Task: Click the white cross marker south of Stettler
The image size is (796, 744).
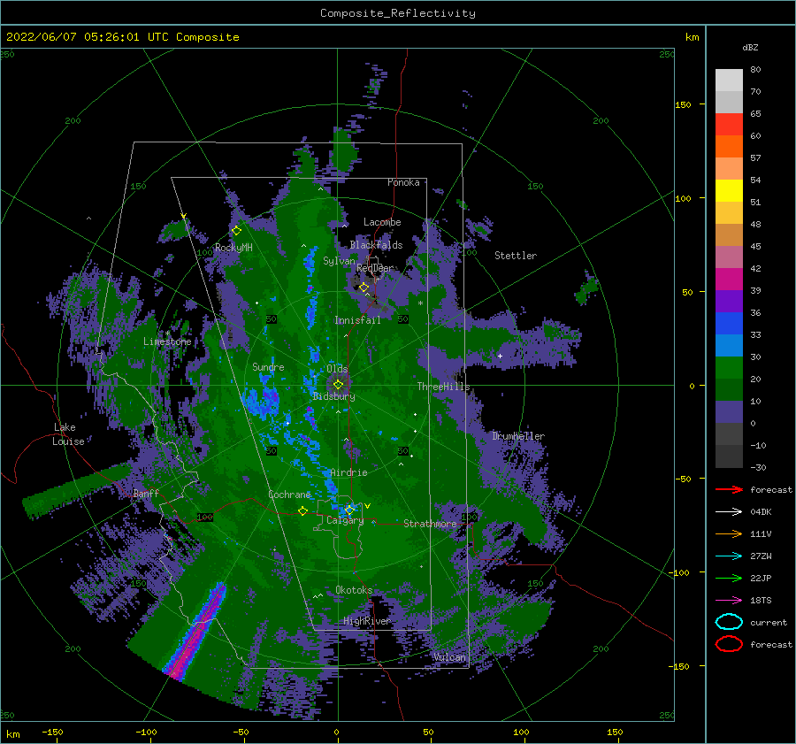Action: pyautogui.click(x=500, y=356)
